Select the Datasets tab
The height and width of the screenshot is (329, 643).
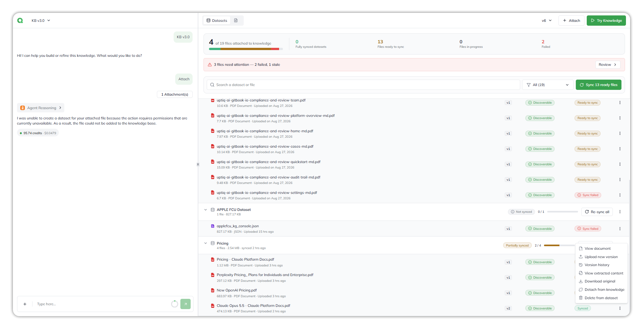pos(217,21)
